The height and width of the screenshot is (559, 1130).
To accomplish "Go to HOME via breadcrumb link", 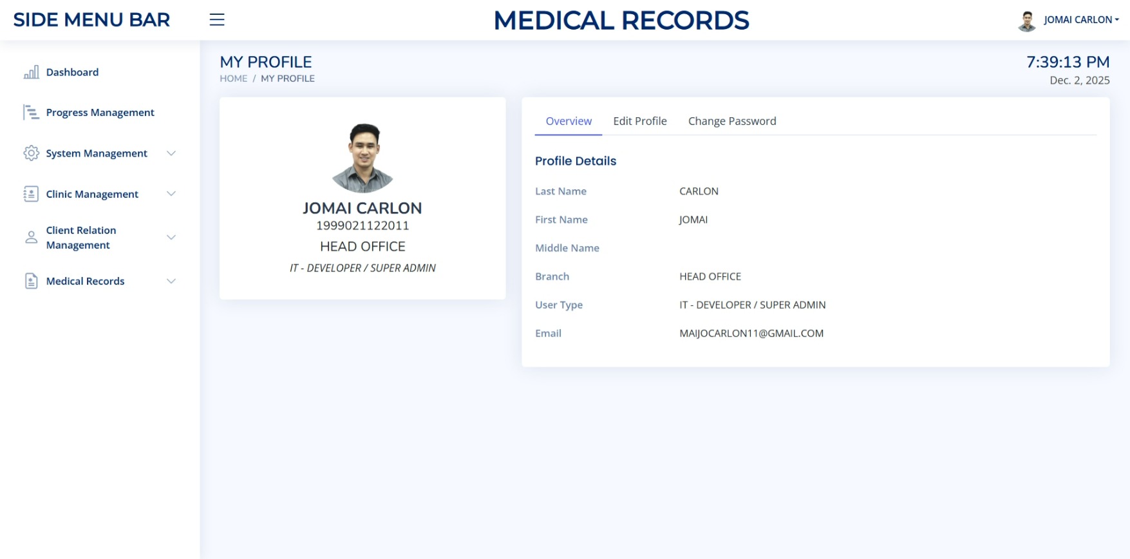I will point(233,79).
